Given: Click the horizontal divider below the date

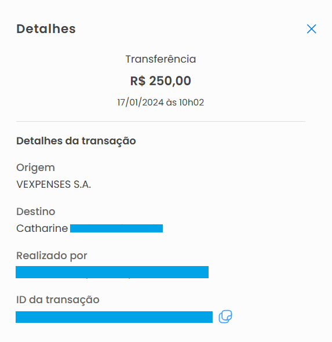Looking at the screenshot, I should tap(160, 121).
